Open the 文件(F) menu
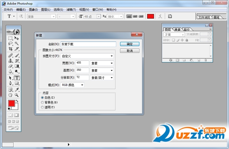 point(8,9)
